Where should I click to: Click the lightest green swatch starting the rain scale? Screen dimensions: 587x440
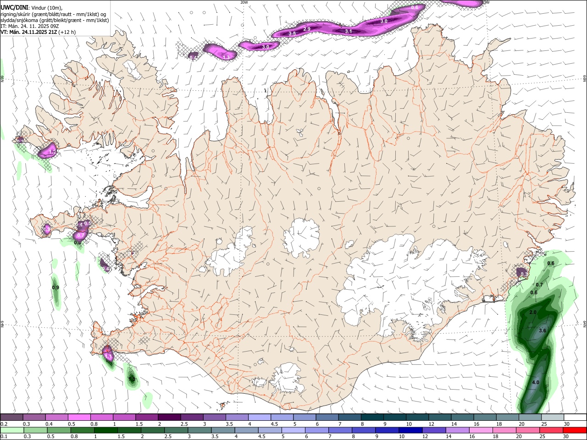click(12, 430)
